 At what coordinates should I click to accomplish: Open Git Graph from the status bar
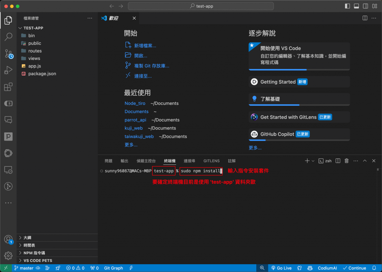(x=113, y=268)
